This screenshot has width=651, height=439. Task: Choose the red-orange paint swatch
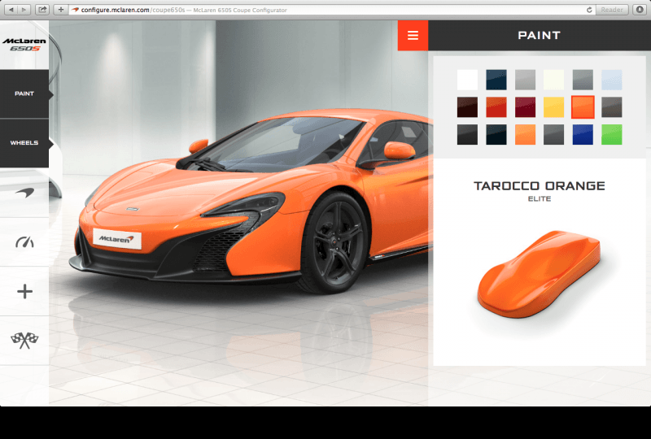[x=496, y=107]
